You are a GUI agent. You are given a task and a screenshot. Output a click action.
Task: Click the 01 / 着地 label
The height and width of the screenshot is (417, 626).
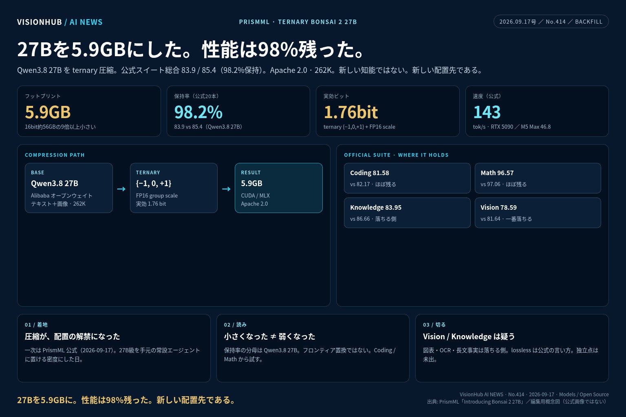(x=36, y=325)
